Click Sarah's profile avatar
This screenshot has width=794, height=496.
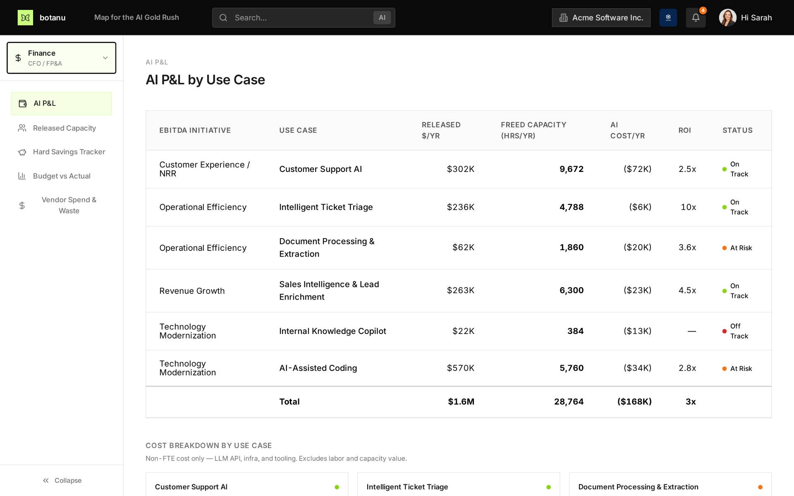pyautogui.click(x=727, y=18)
